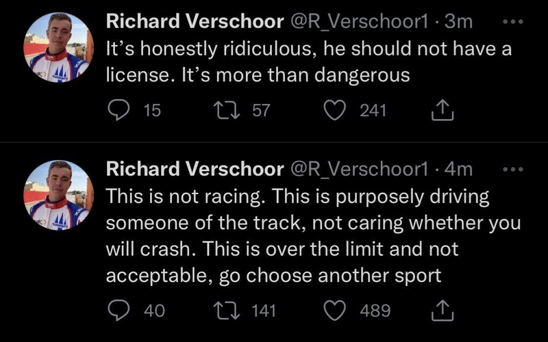Open Richard Verschoor's avatar on second tweet
Image resolution: width=548 pixels, height=342 pixels.
click(58, 195)
